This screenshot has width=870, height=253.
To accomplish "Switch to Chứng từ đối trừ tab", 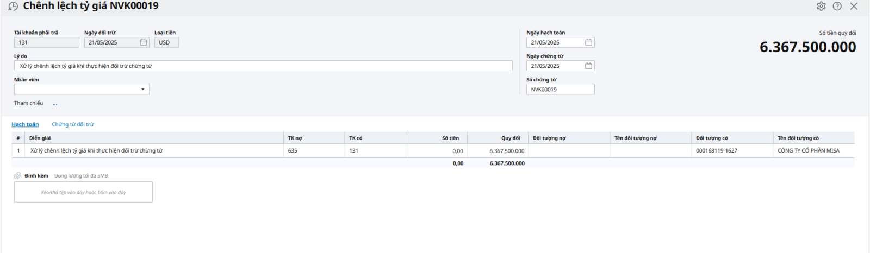I will [x=73, y=124].
